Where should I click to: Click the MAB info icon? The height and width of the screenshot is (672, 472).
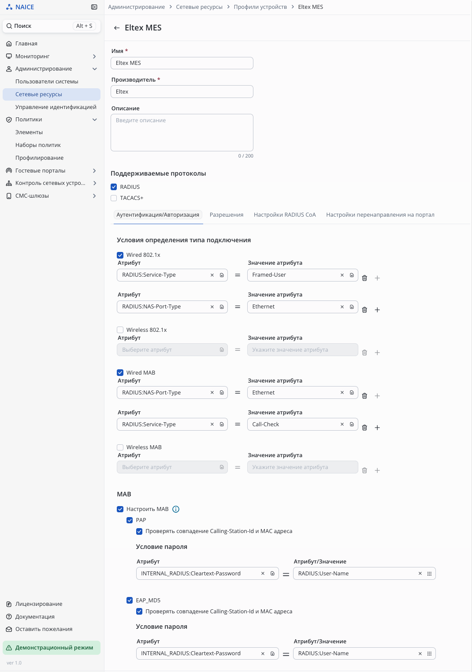tap(176, 509)
